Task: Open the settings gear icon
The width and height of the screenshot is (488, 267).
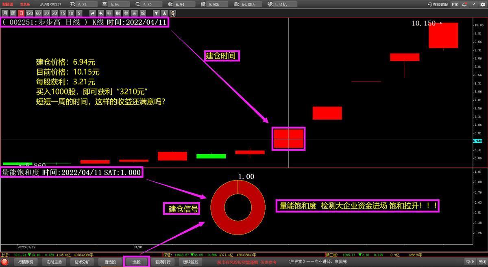Action: tap(482, 4)
